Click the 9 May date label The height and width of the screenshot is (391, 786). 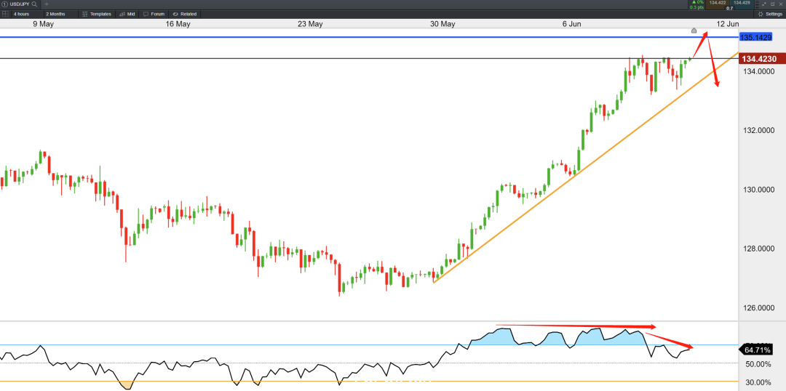click(x=44, y=24)
